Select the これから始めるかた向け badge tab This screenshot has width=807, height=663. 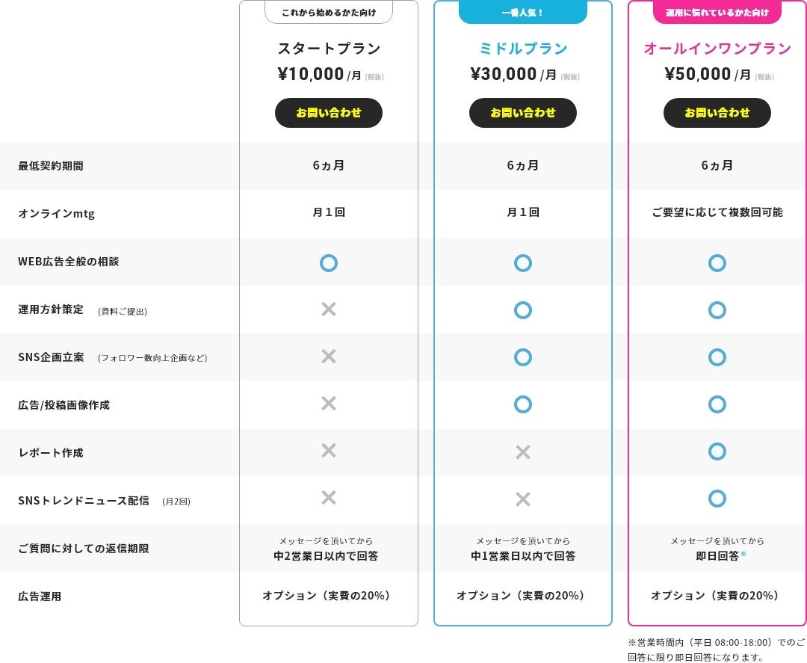coord(329,12)
